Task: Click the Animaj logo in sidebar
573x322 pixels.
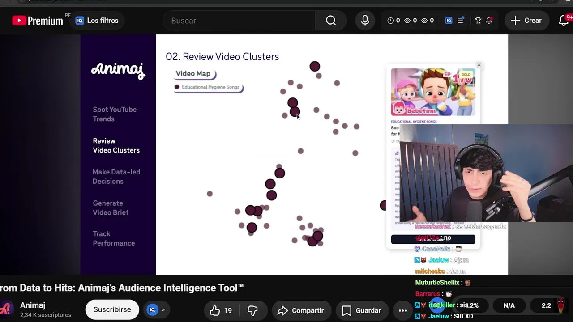Action: point(118,70)
